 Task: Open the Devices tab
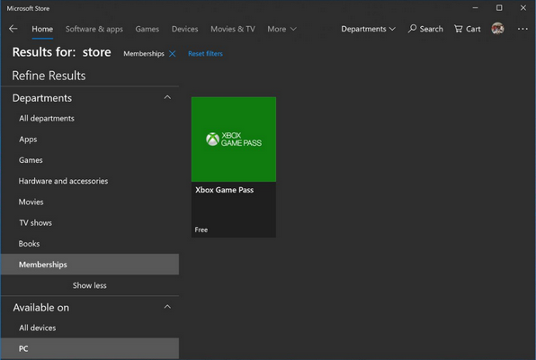point(184,29)
